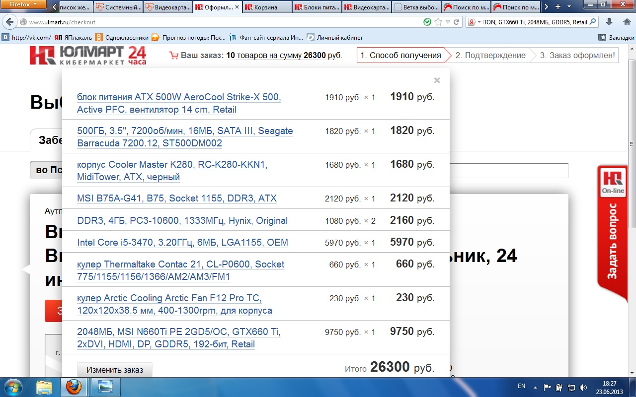Open the Thermaltake Contac 21 cooler link

coord(181,270)
